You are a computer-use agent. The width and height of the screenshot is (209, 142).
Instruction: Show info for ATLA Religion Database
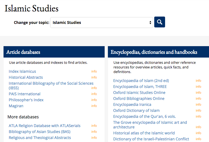94,126
